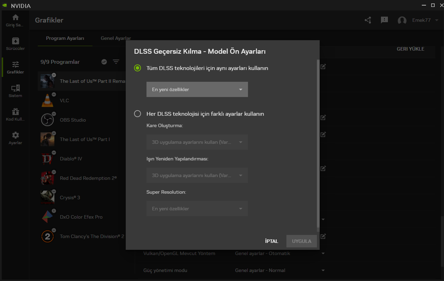Image resolution: width=444 pixels, height=281 pixels.
Task: Open the top 'En yeni özellikler' dropdown
Action: click(197, 89)
